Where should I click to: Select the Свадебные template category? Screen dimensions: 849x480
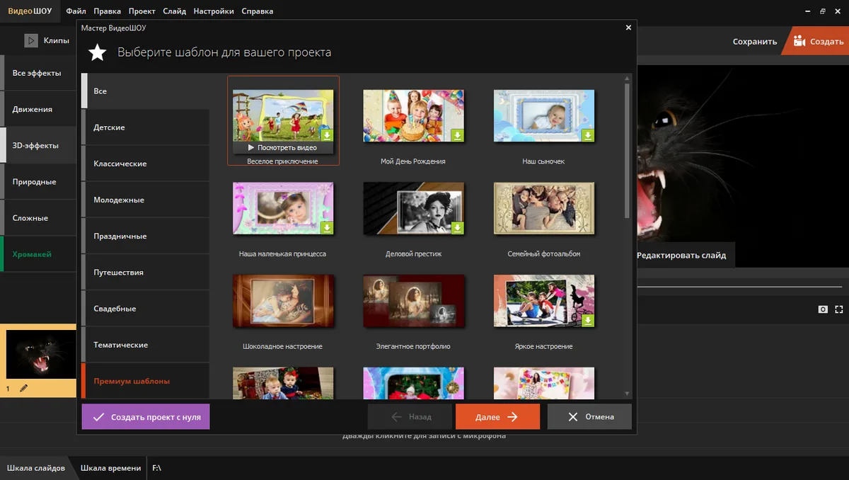[x=115, y=309]
